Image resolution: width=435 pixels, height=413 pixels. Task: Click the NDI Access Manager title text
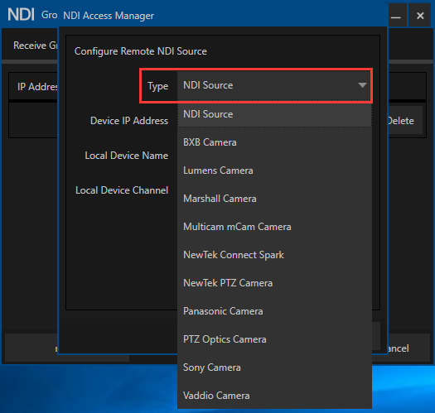109,16
